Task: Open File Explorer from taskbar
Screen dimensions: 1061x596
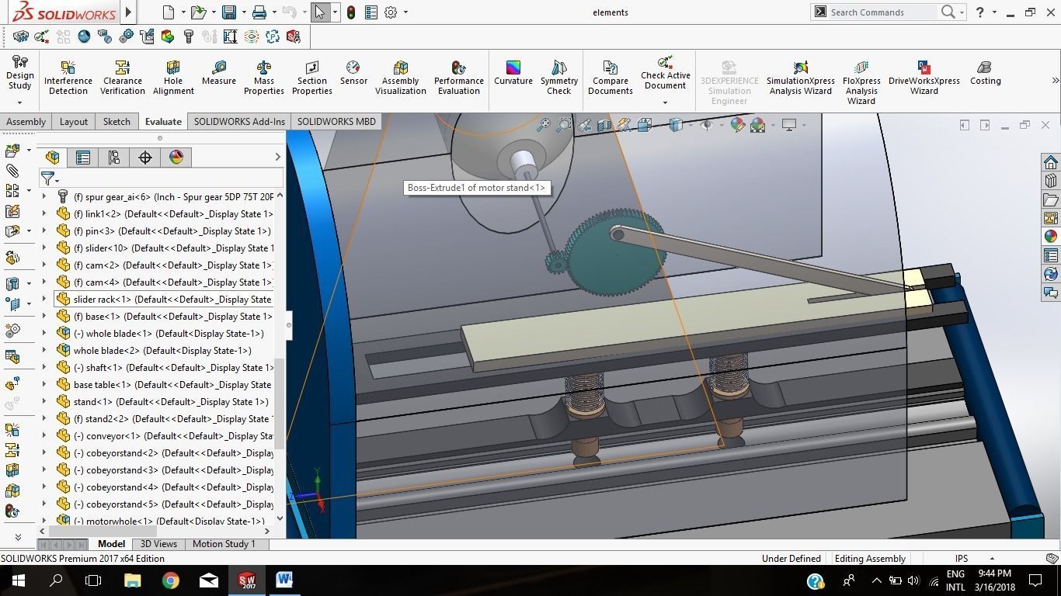Action: 132,580
